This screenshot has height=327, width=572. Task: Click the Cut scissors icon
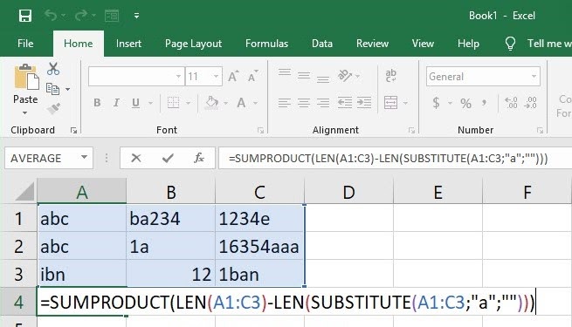(53, 69)
